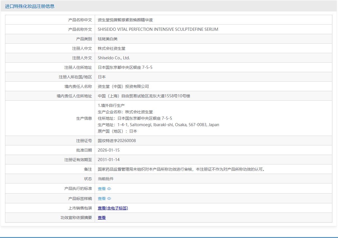Click the label 注册证号

click(84, 141)
